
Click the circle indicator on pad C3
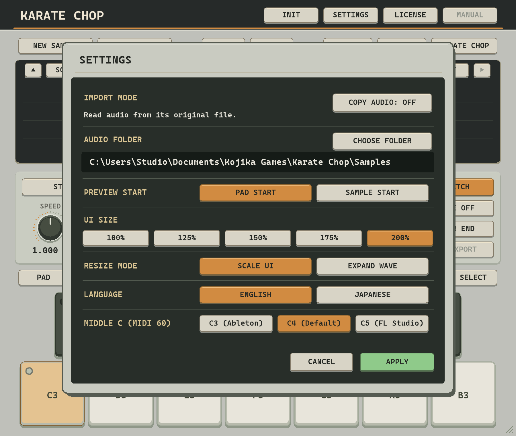click(29, 371)
